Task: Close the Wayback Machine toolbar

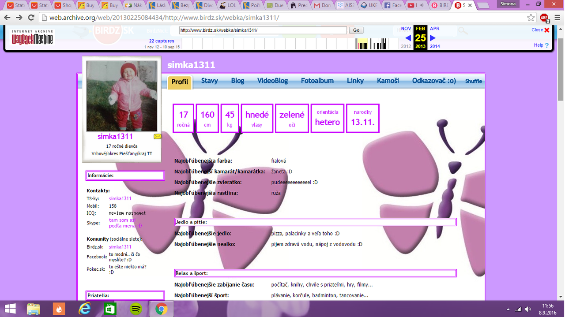Action: (541, 30)
